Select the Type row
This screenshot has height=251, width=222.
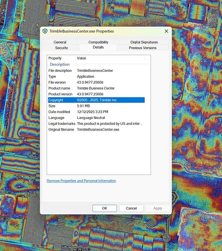click(96, 76)
